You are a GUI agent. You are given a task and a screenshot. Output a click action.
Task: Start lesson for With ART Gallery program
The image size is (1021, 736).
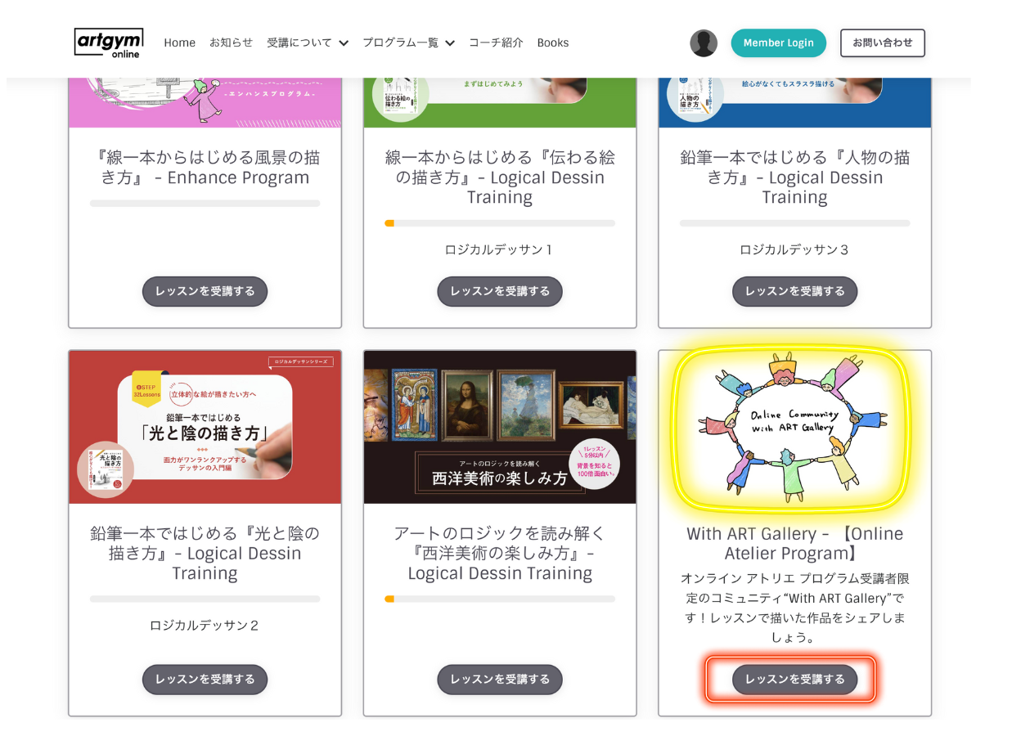pos(794,680)
